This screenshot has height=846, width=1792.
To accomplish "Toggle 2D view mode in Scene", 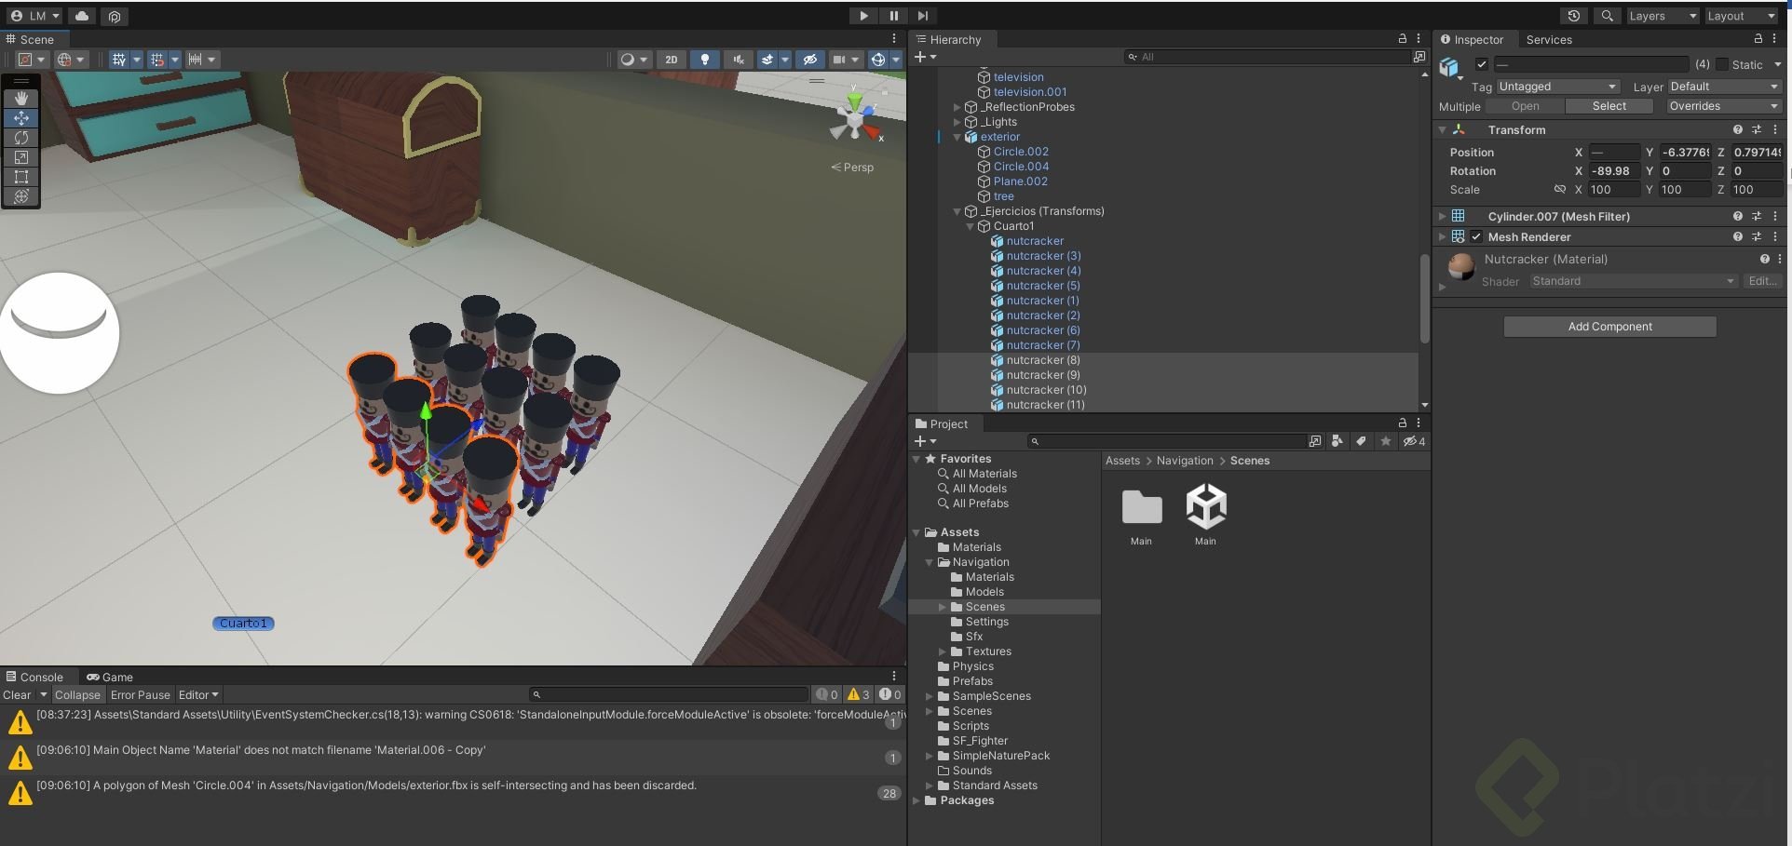I will 671,60.
